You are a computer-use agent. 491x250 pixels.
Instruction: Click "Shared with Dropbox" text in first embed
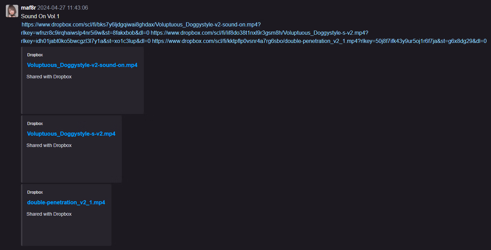pyautogui.click(x=49, y=77)
